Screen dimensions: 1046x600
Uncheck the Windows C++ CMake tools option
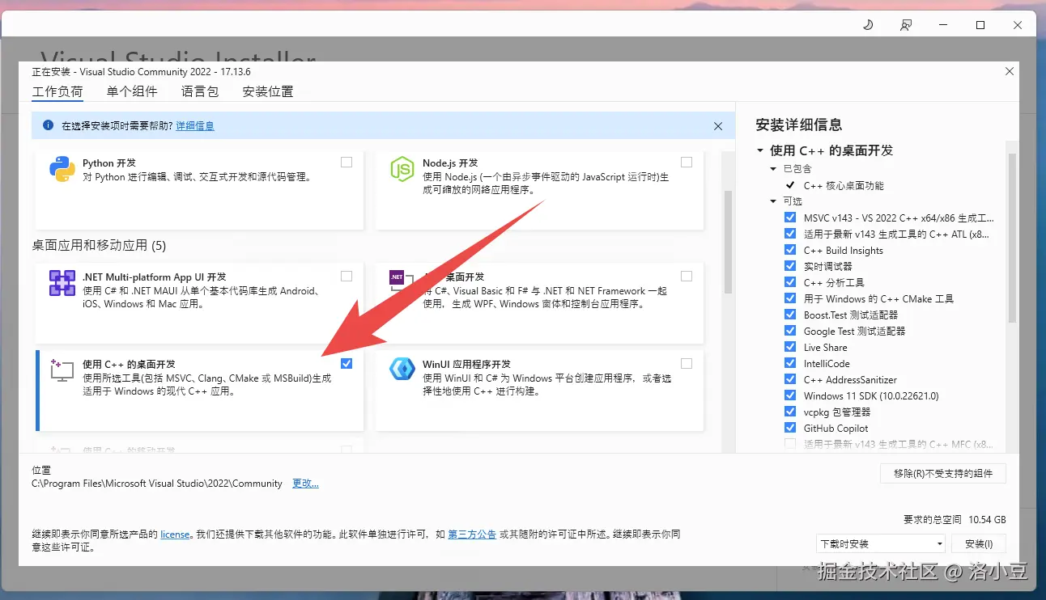click(790, 298)
